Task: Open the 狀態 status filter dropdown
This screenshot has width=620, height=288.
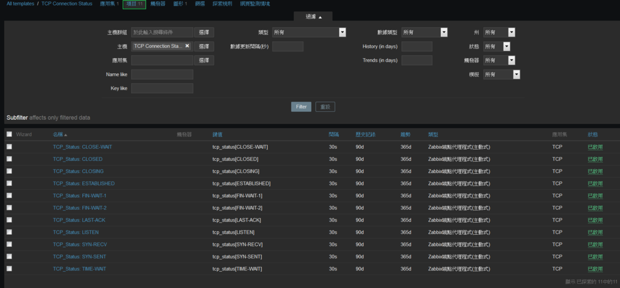Action: click(496, 46)
